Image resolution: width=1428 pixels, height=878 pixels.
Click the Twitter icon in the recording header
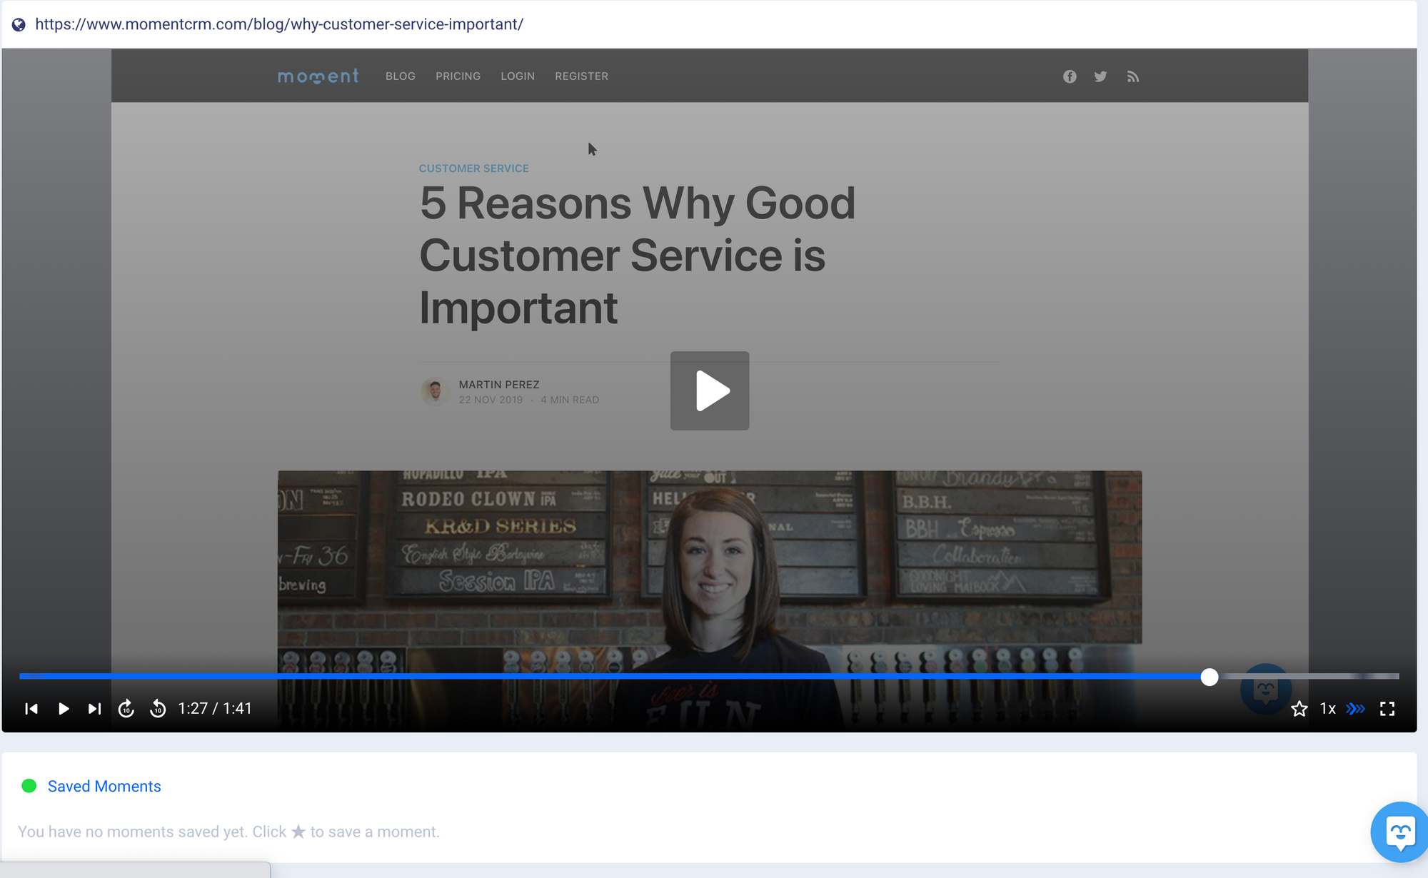1100,76
